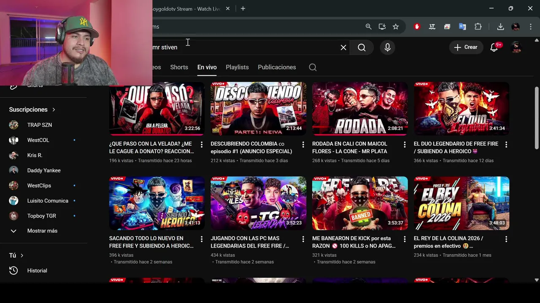
Task: Open title DESCUBRIENDO COLOMBIA co episodio #1
Action: tap(251, 148)
